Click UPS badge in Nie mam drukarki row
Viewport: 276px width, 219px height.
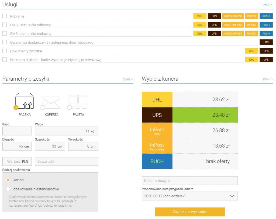[x=266, y=60]
